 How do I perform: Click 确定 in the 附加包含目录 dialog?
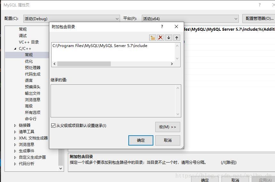coord(141,140)
